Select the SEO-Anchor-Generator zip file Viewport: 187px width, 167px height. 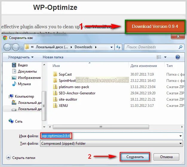click(x=77, y=93)
